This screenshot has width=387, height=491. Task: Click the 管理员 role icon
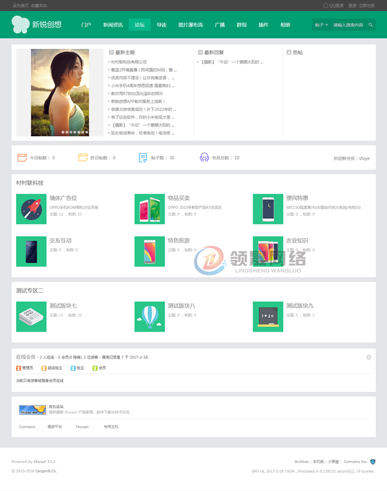click(x=18, y=368)
